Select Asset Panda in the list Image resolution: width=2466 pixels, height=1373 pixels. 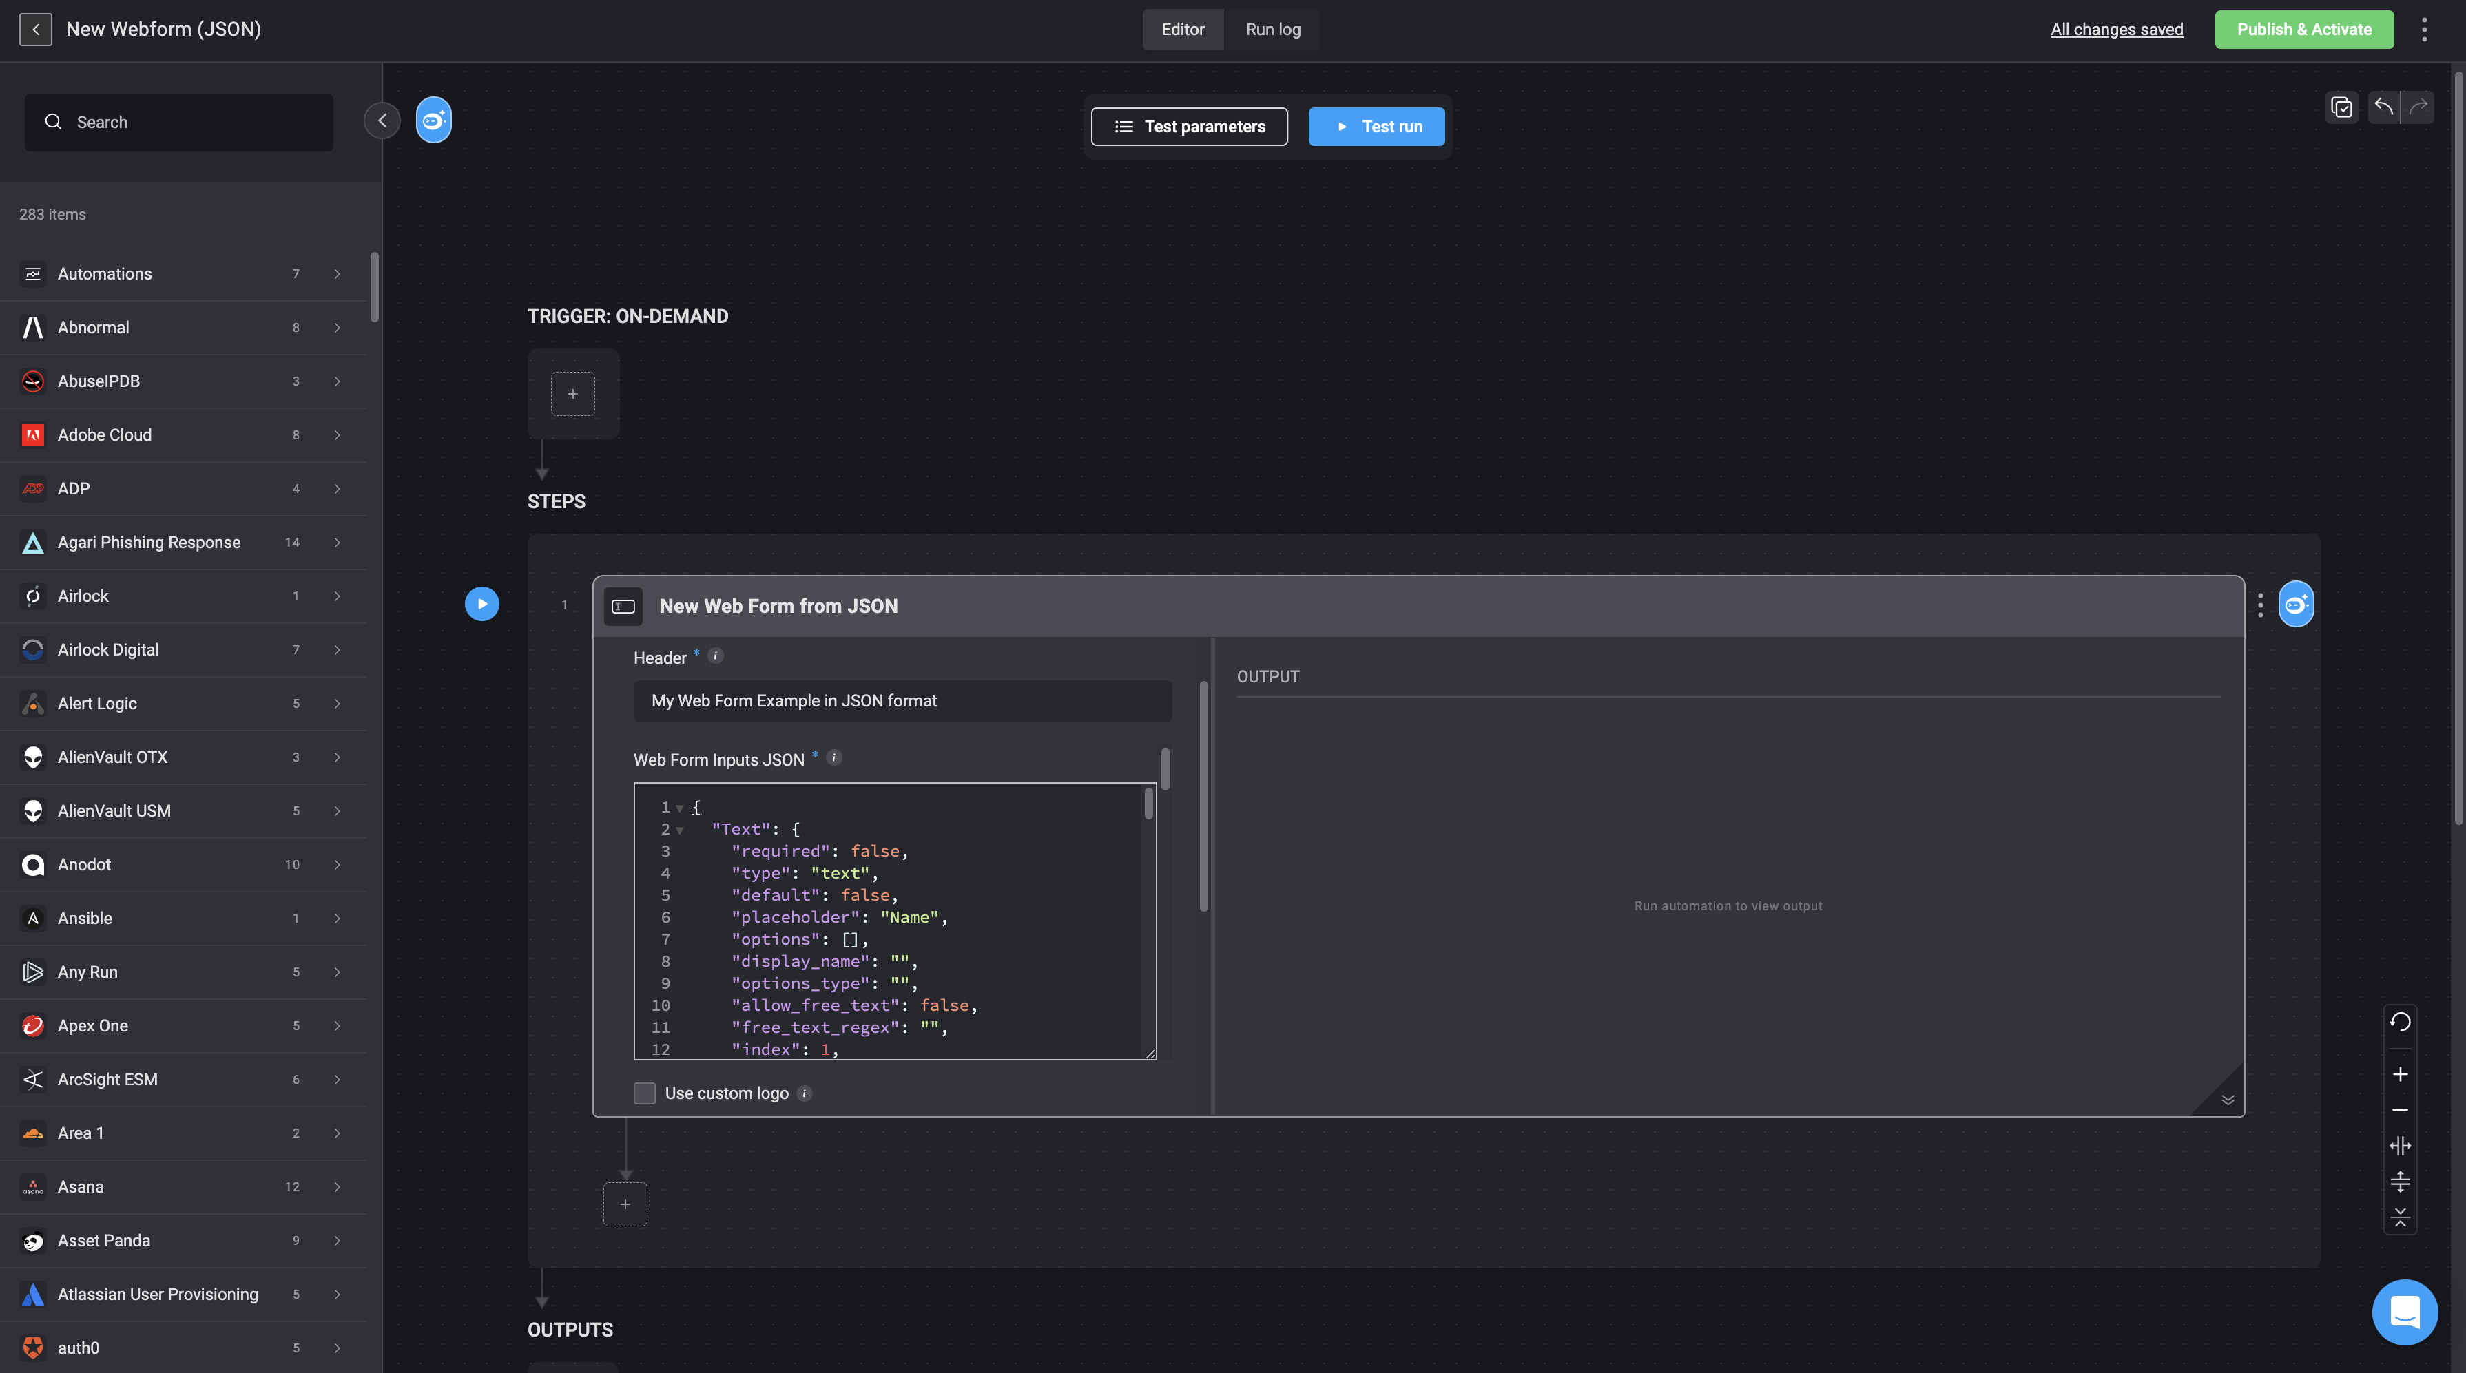[183, 1241]
